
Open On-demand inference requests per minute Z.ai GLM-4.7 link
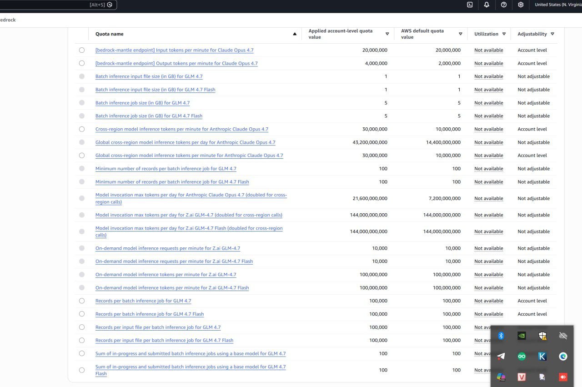coord(168,248)
